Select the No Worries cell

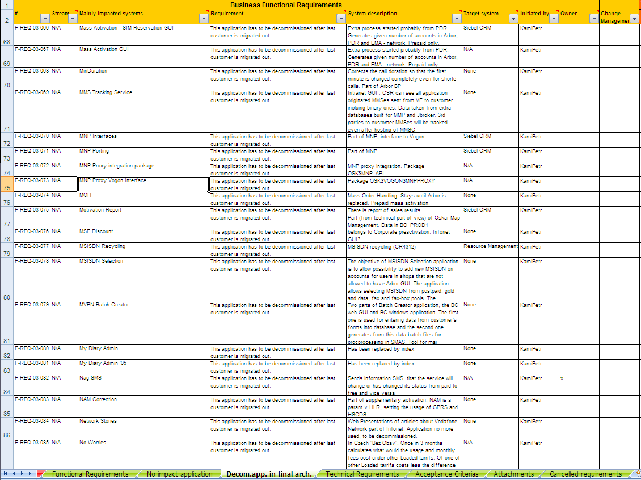[143, 454]
